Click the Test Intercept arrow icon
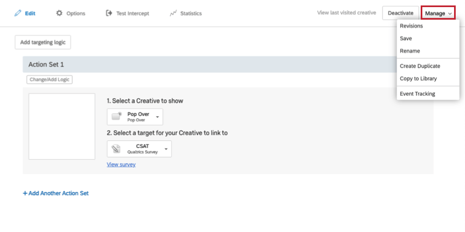The height and width of the screenshot is (232, 465). tap(109, 13)
